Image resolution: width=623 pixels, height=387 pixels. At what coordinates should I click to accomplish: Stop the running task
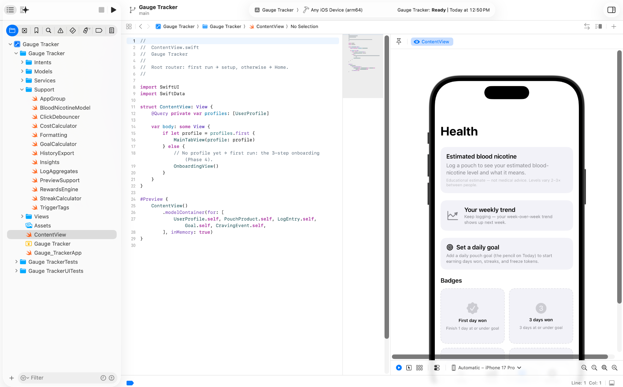pyautogui.click(x=102, y=10)
